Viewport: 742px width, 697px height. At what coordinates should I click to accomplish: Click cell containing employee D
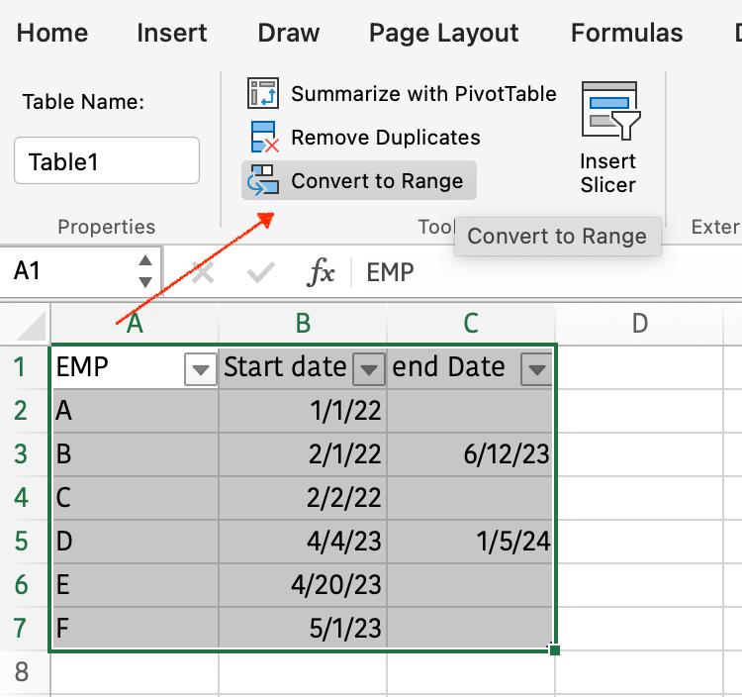point(135,542)
